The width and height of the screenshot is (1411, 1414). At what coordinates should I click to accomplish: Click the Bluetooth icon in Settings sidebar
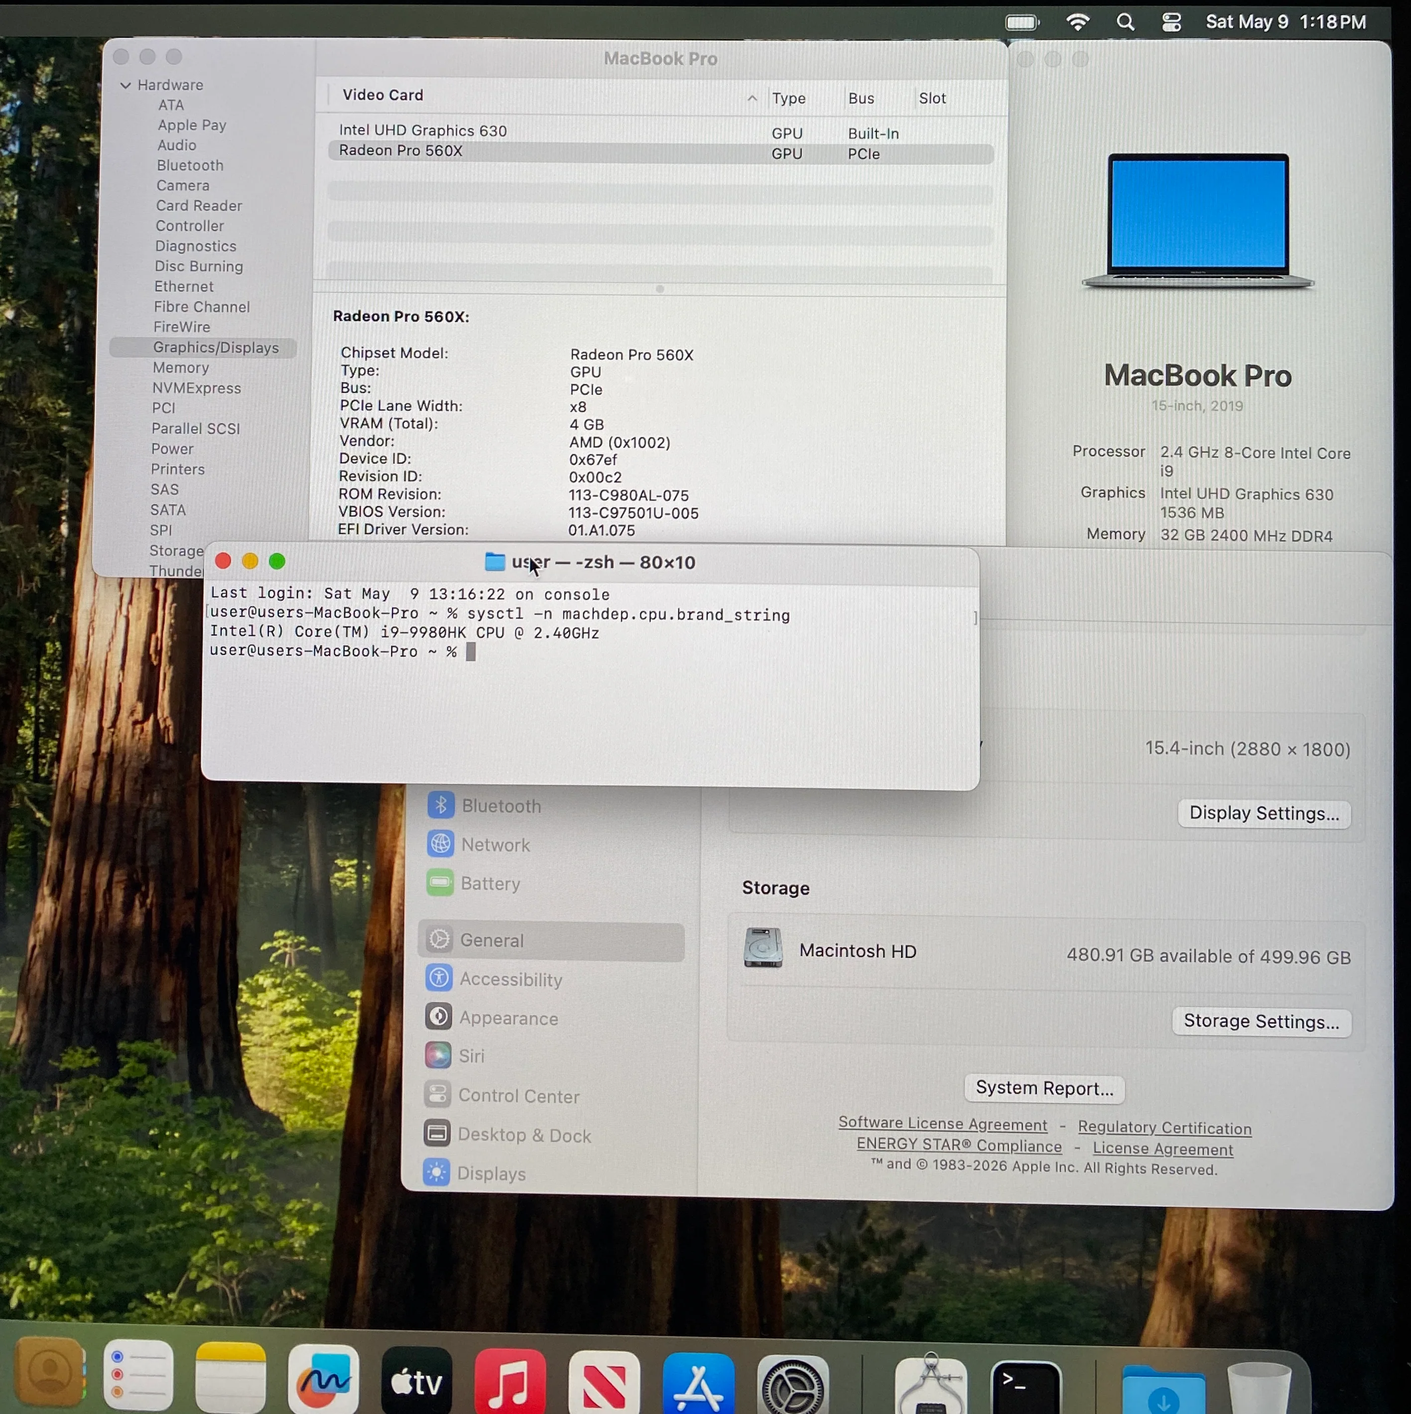[x=441, y=805]
